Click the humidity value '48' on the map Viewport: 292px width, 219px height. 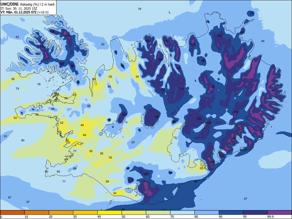pos(85,135)
